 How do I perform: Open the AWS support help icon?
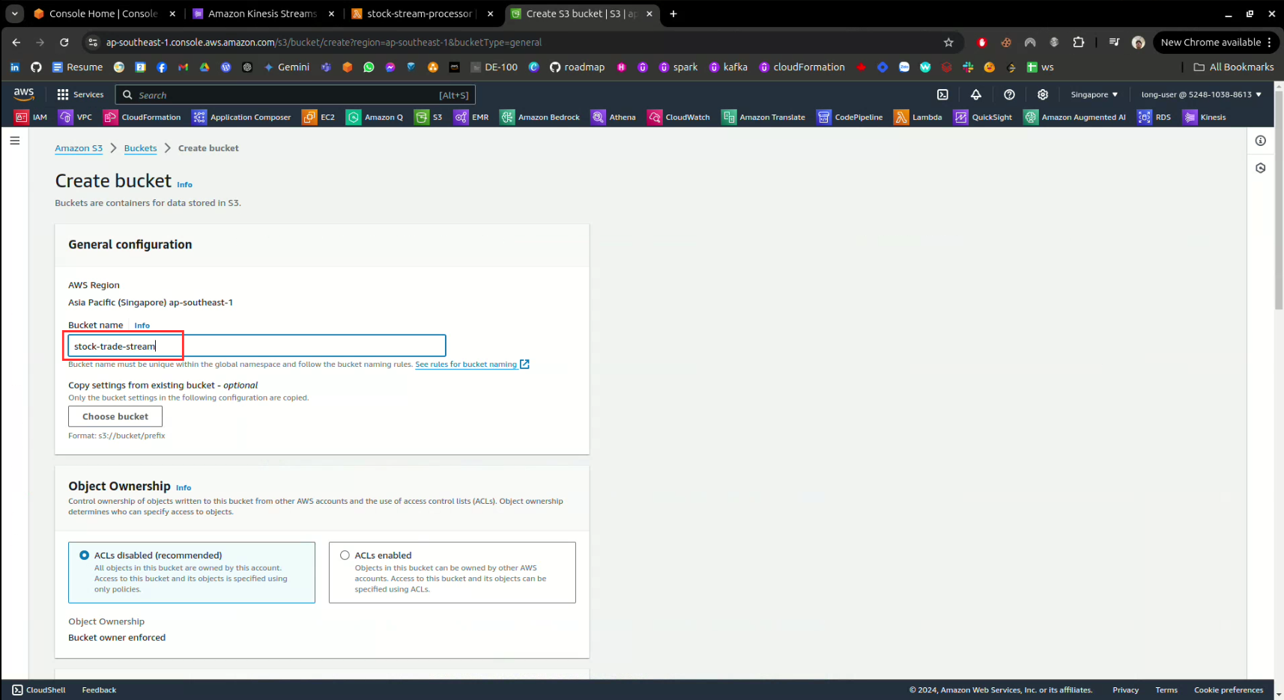click(x=1009, y=94)
